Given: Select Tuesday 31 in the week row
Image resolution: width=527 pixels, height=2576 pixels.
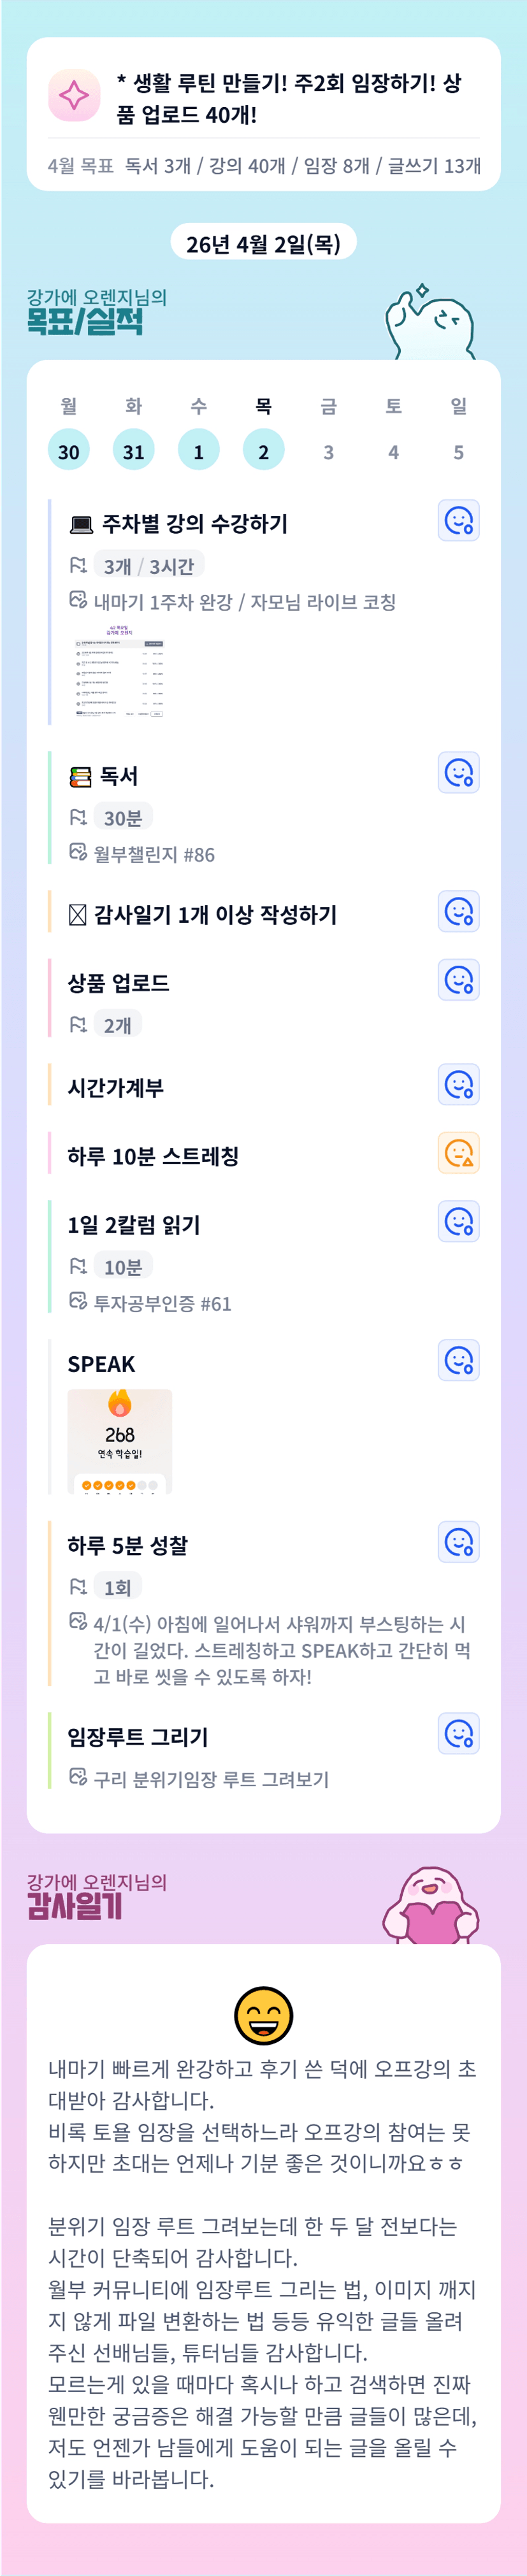Looking at the screenshot, I should (x=133, y=451).
